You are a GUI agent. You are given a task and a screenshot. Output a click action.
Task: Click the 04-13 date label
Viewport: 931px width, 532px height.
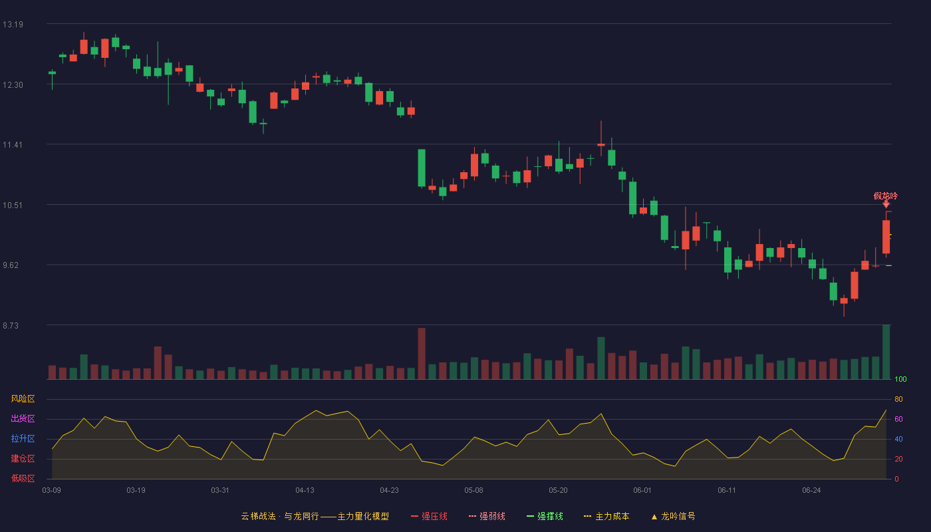point(305,490)
